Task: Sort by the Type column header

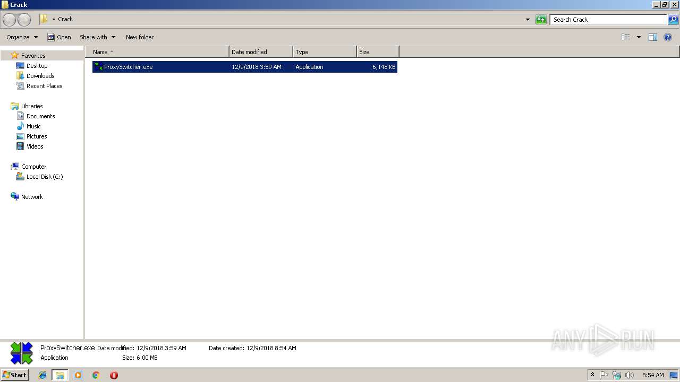Action: (x=325, y=52)
